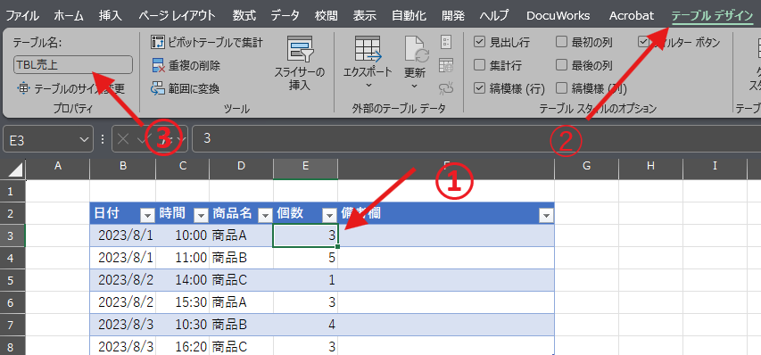This screenshot has height=355, width=761.
Task: Open the 時間 column filter dropdown
Action: tap(201, 215)
